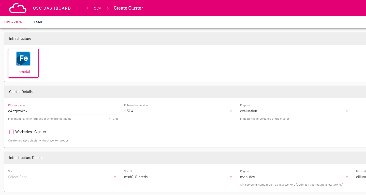Select the onmetal Fe infrastructure tile icon
The width and height of the screenshot is (366, 195).
point(23,59)
